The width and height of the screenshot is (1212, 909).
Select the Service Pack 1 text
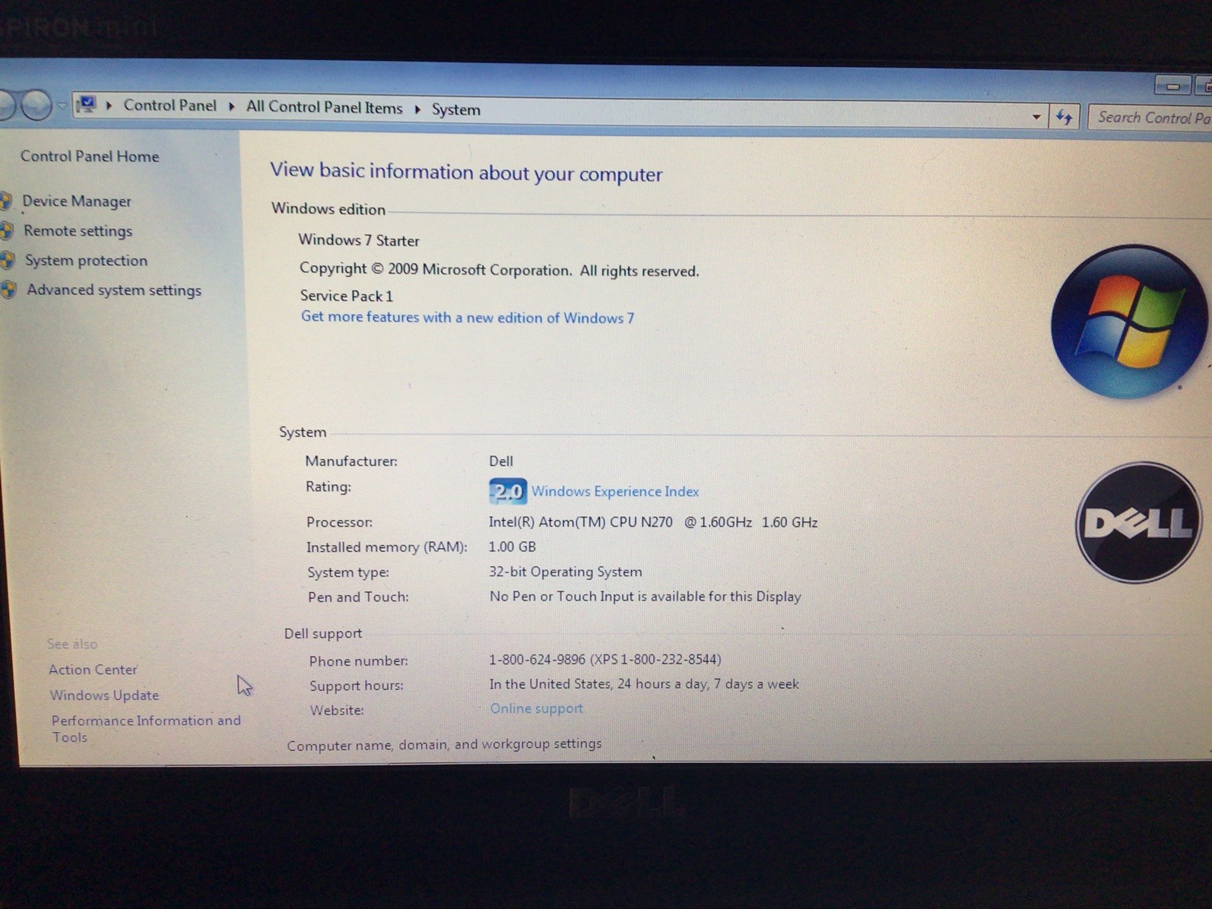tap(347, 296)
